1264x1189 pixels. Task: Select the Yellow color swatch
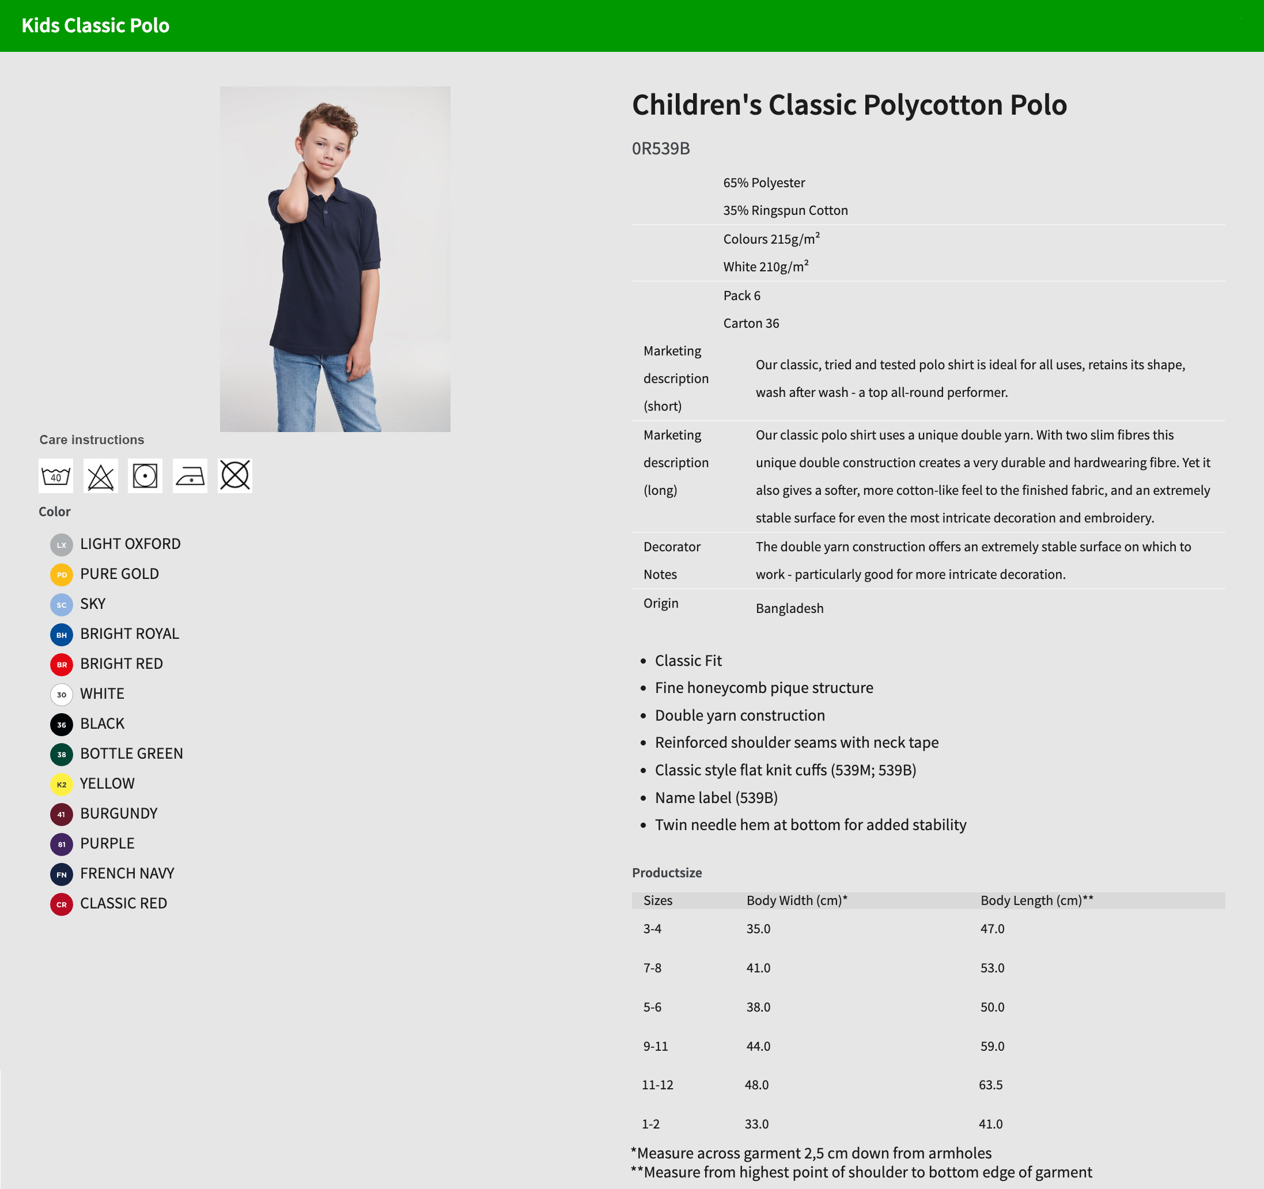point(62,784)
